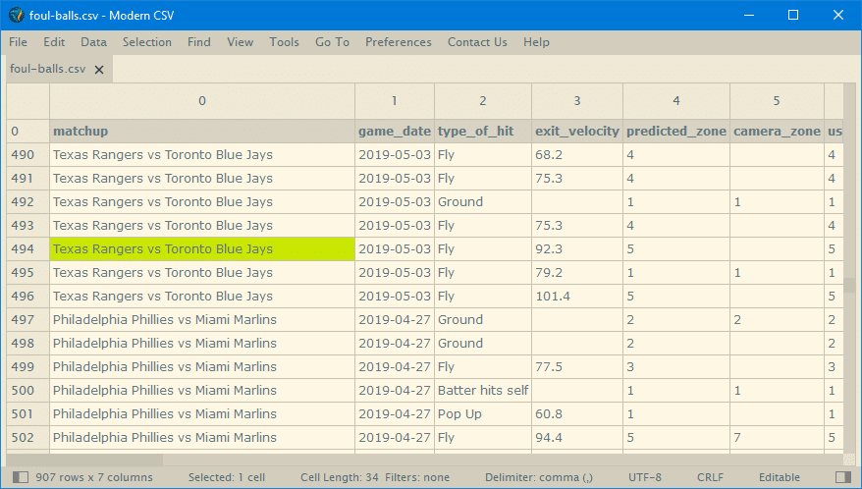Screen dimensions: 862x489
Task: Select row header 502
Action: coord(28,437)
